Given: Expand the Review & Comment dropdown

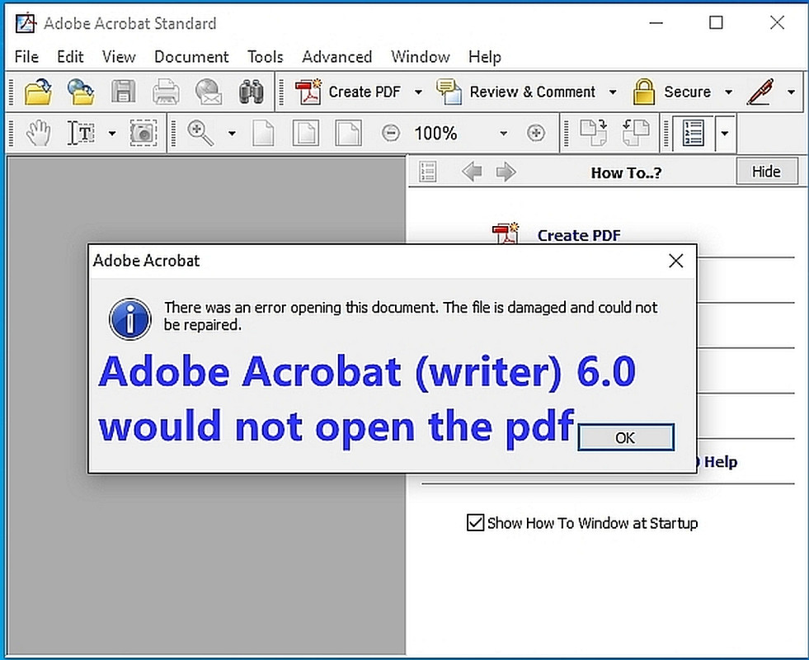Looking at the screenshot, I should point(613,92).
